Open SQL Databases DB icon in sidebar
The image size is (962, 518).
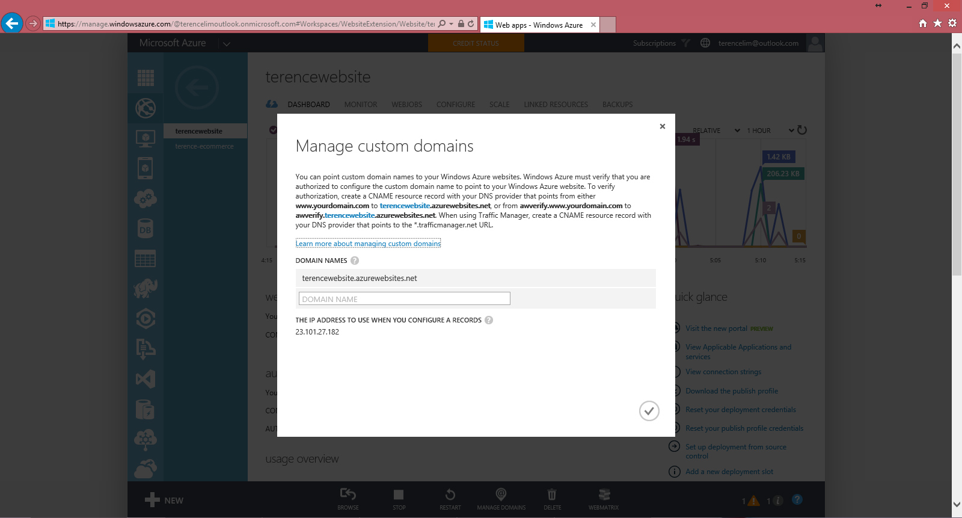coord(146,229)
